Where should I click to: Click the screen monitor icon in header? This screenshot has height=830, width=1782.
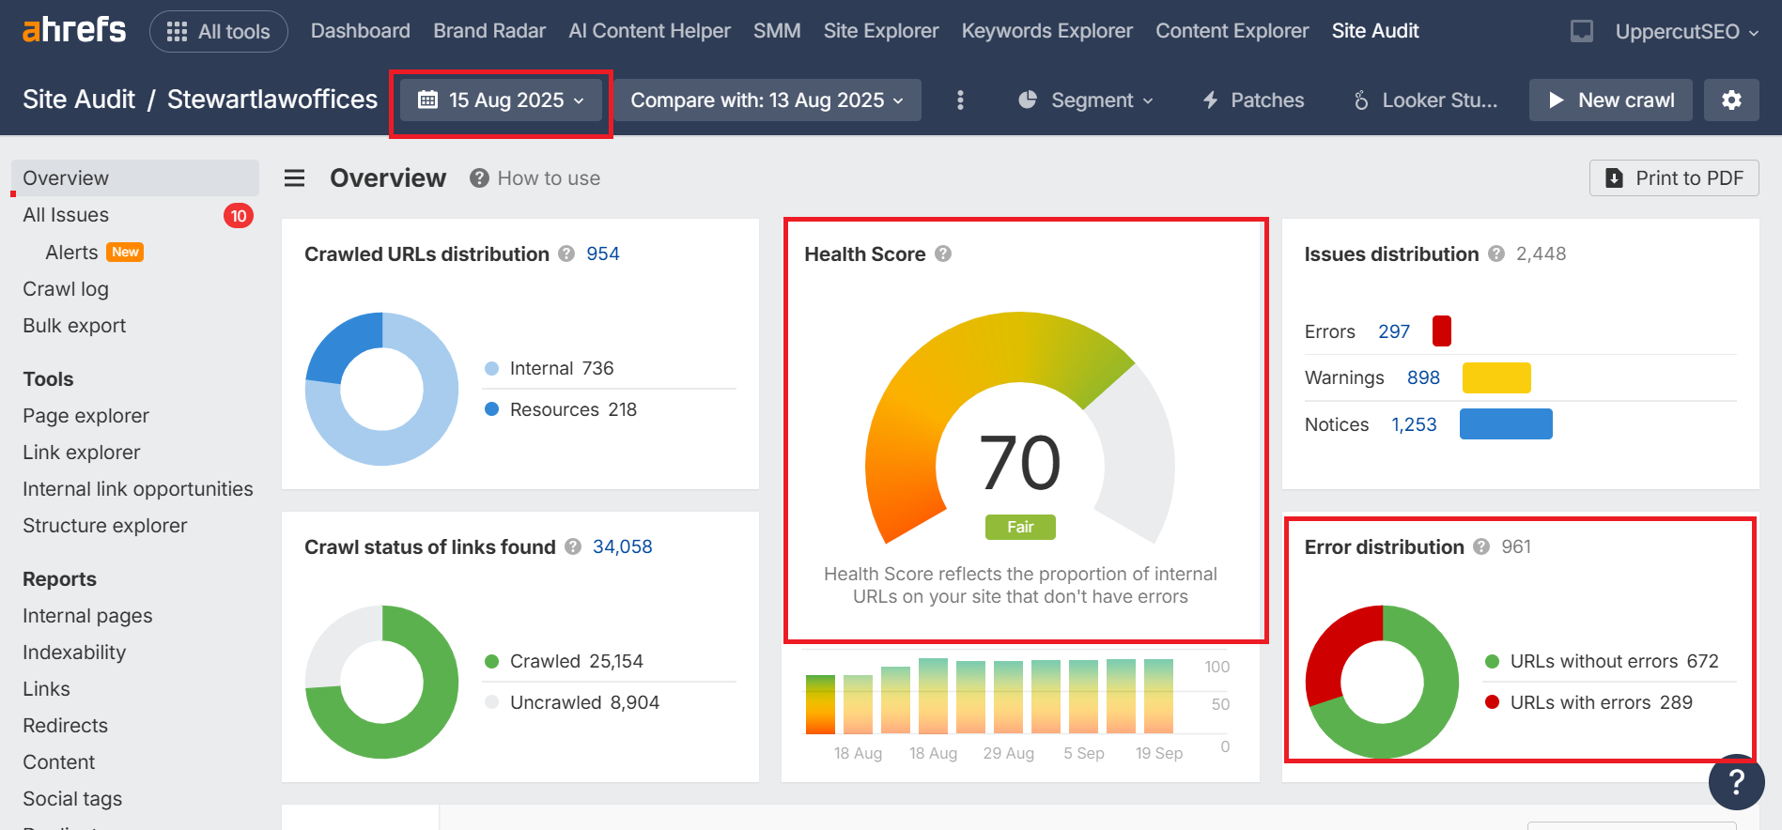1582,31
